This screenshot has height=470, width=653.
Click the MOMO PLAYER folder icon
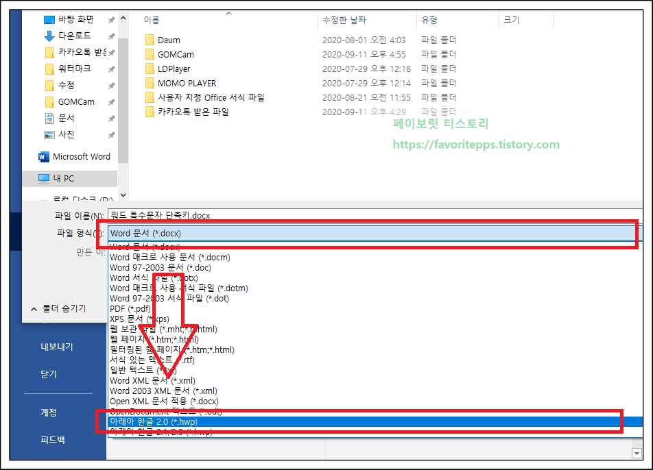click(x=150, y=83)
